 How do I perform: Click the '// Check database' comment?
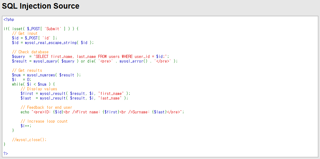coord(30,52)
